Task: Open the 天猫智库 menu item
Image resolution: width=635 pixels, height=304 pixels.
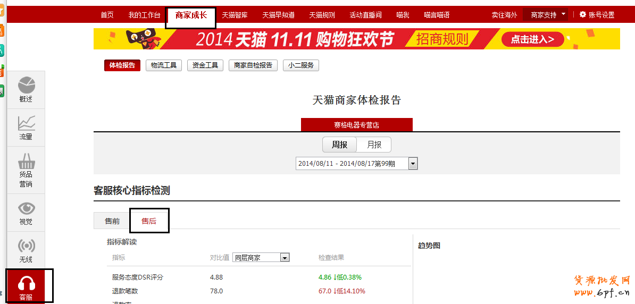Action: 235,15
